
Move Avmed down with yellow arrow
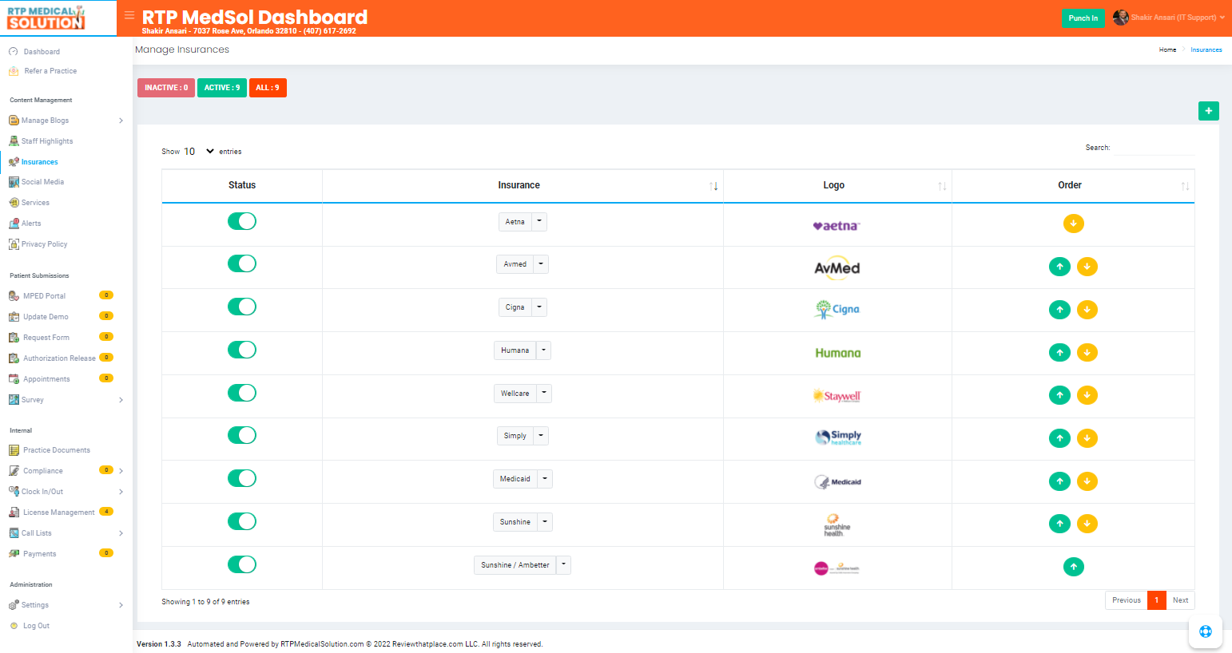click(x=1087, y=267)
